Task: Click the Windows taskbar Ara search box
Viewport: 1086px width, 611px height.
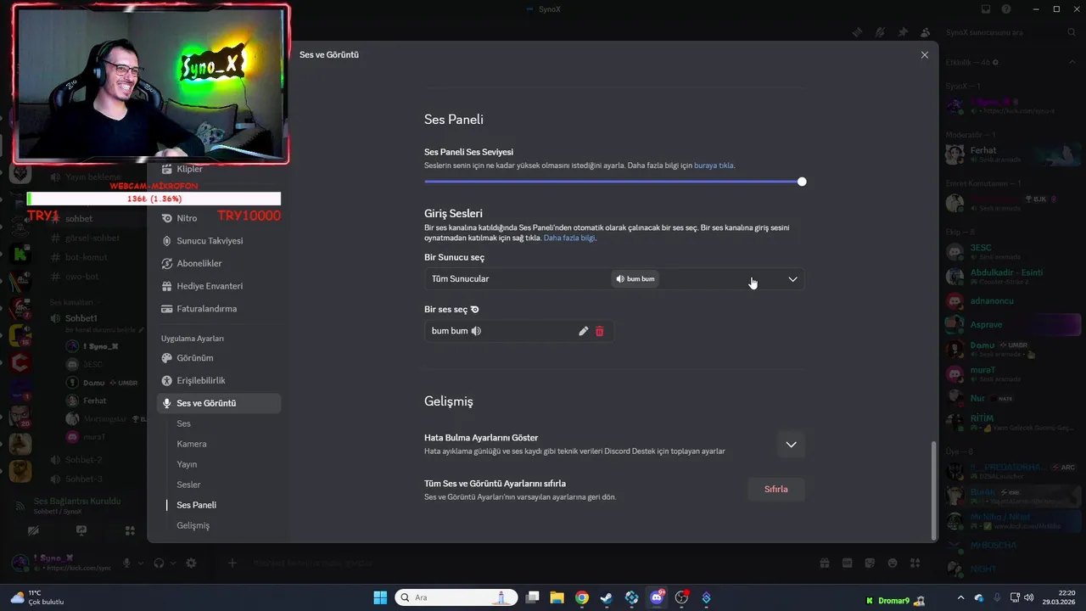Action: (456, 597)
